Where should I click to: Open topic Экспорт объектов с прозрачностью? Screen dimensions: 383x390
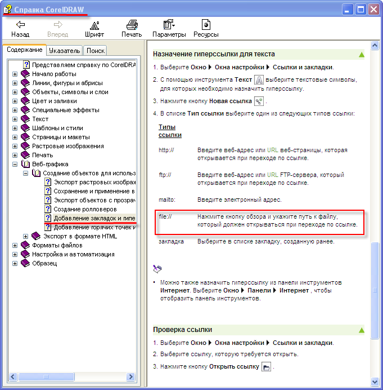[x=95, y=200]
